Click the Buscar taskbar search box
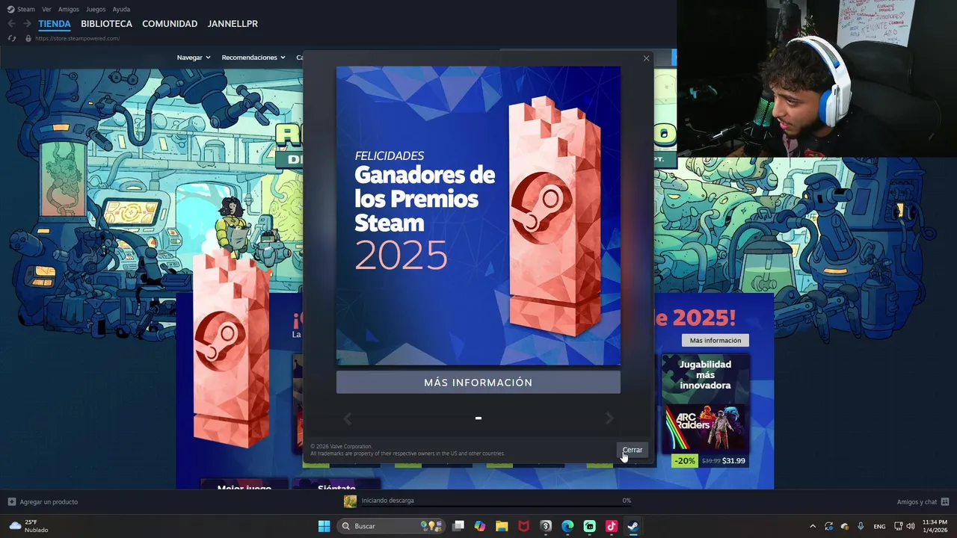The height and width of the screenshot is (538, 957). pyautogui.click(x=390, y=526)
